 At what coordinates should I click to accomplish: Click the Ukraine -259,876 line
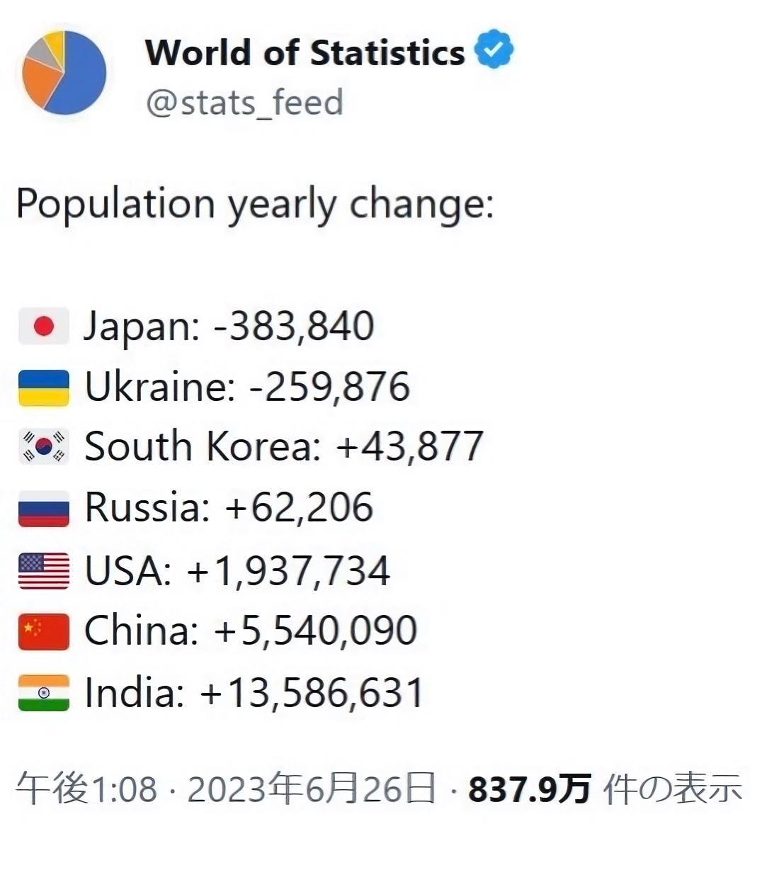point(247,388)
